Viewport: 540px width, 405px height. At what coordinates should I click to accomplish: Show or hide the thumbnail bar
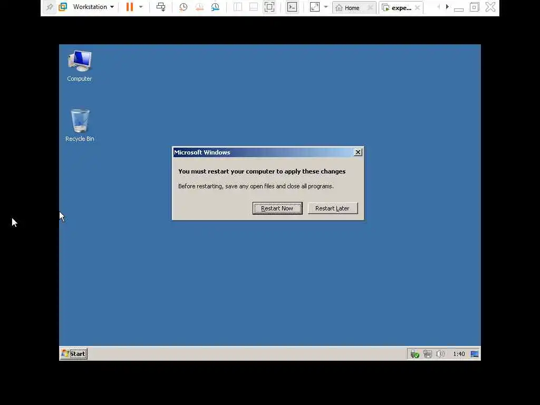[x=254, y=7]
